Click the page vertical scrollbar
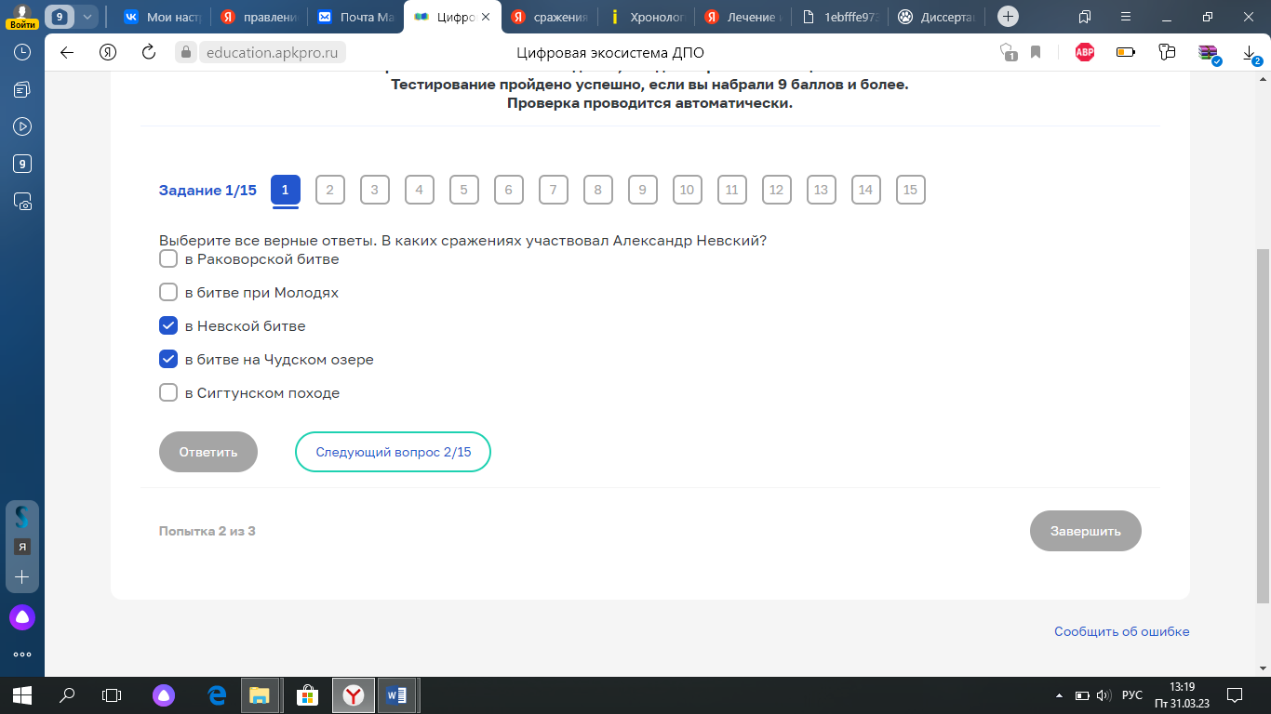Image resolution: width=1271 pixels, height=714 pixels. tap(1263, 425)
